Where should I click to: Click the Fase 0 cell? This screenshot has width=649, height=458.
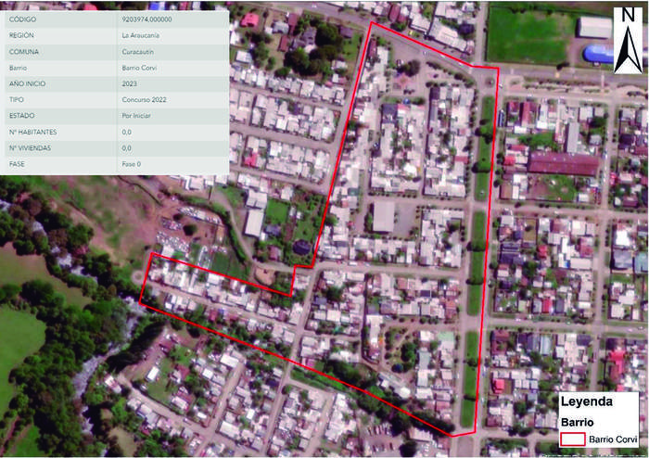tap(131, 164)
